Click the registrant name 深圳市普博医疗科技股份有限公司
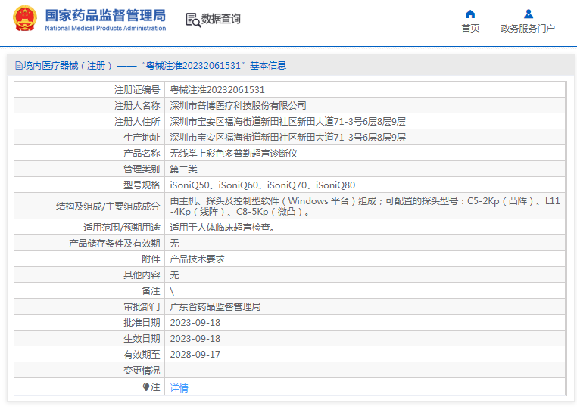This screenshot has height=413, width=577. coord(238,105)
